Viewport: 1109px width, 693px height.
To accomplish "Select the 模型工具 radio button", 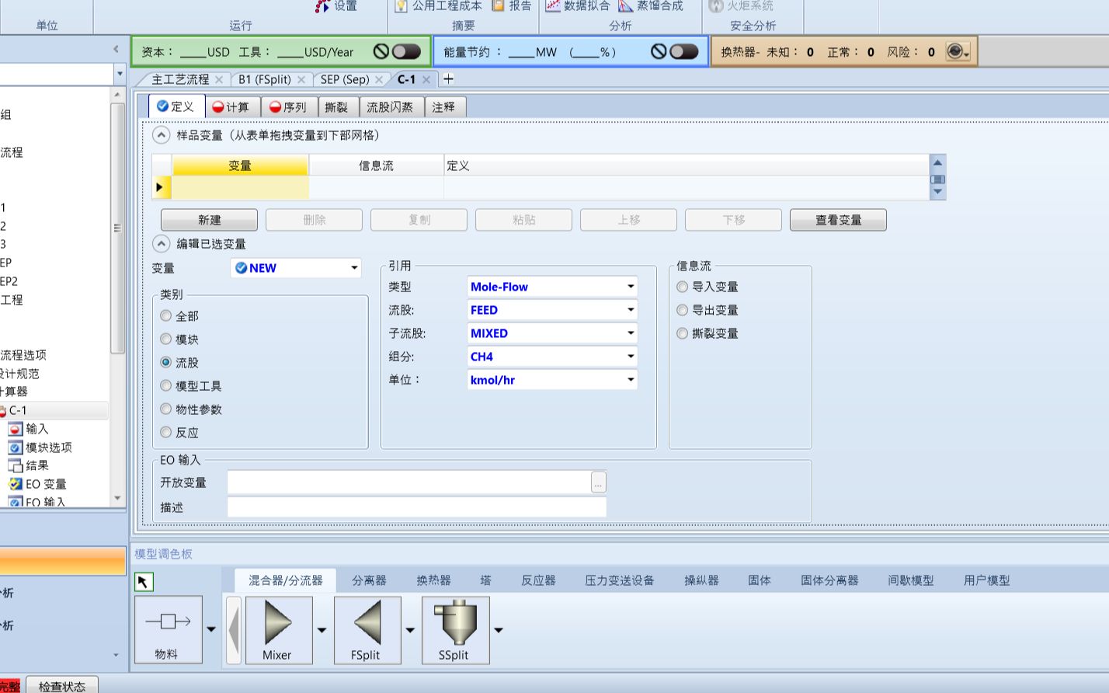I will point(165,385).
